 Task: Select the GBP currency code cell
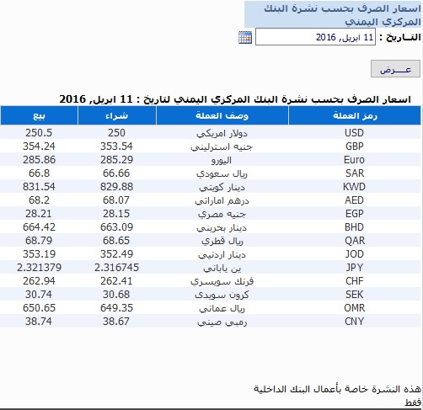tap(355, 146)
